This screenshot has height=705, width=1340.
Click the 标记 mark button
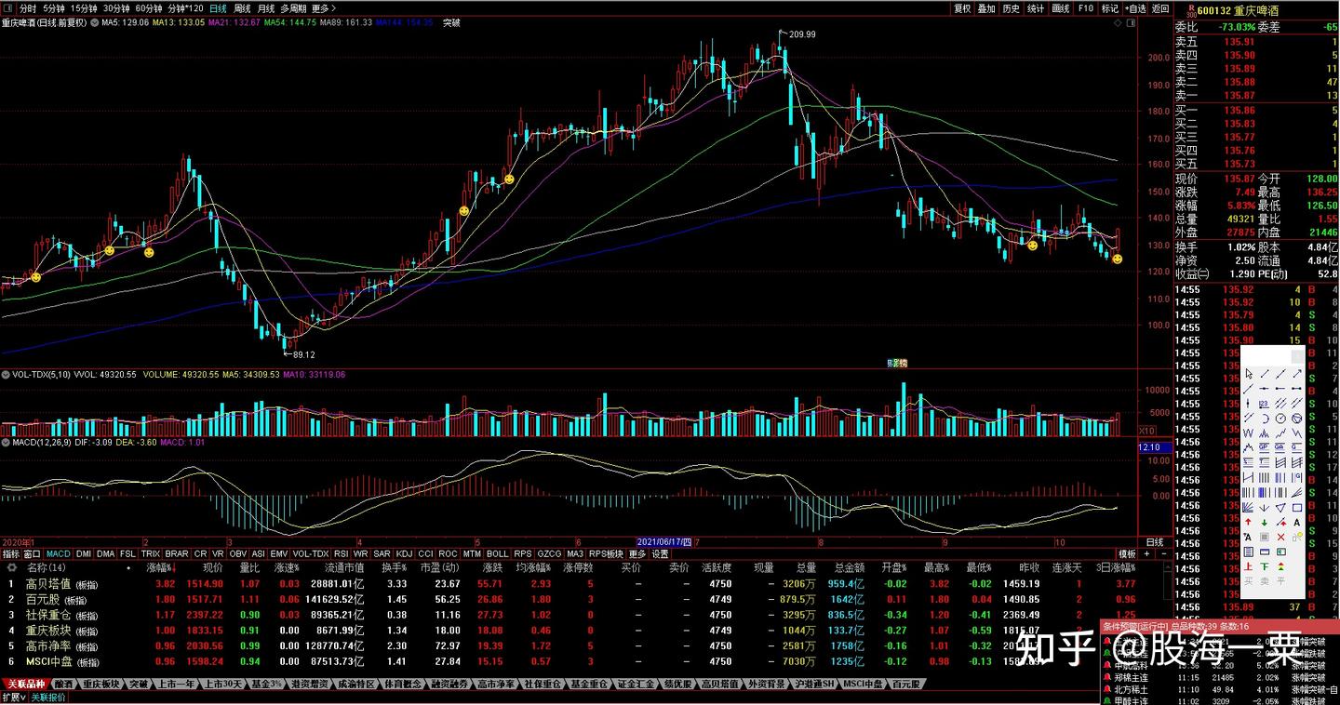pos(1110,8)
